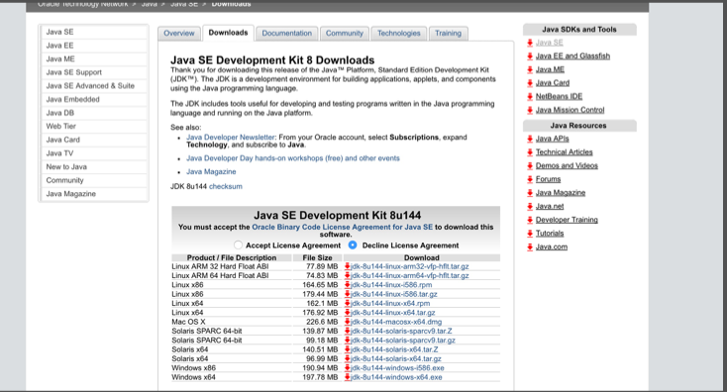Screen dimensions: 727x392
Task: Click the Java Resources heading
Action: [578, 126]
